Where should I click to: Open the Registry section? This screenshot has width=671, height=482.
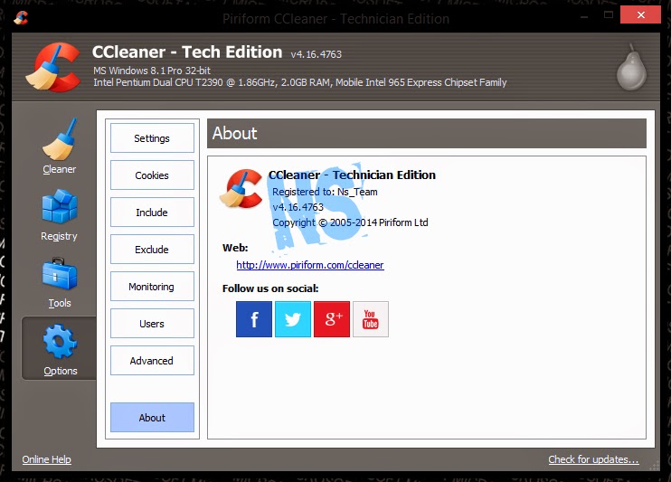click(x=59, y=215)
